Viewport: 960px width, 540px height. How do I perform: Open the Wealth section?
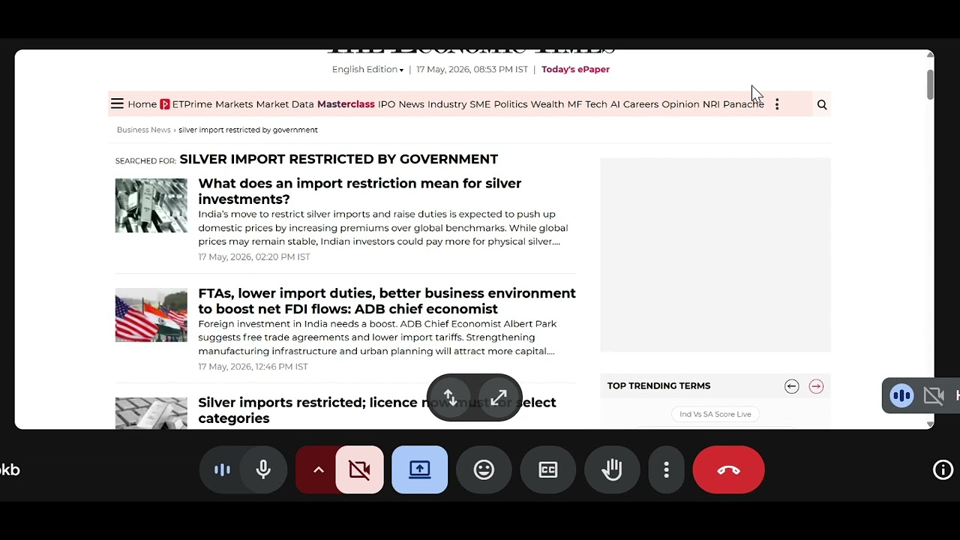[547, 104]
